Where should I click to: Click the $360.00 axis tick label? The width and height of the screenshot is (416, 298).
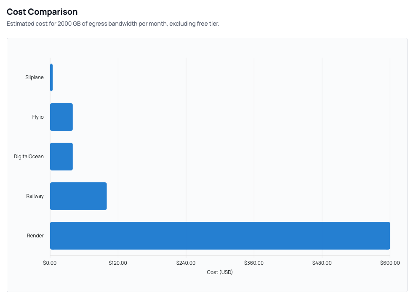pos(254,262)
